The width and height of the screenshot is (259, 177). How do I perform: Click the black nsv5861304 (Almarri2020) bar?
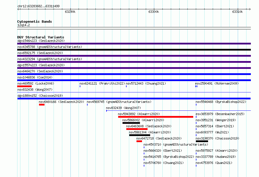(140, 135)
